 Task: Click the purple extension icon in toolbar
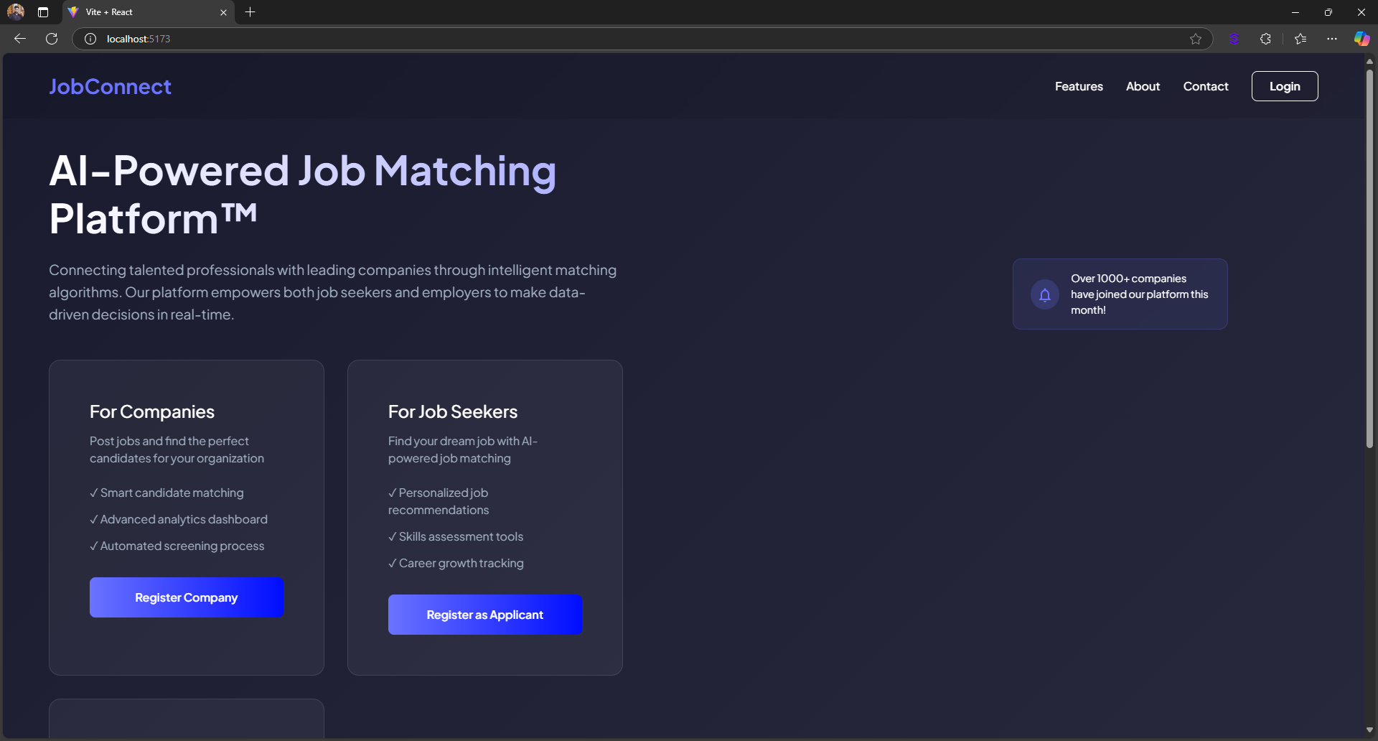1234,39
